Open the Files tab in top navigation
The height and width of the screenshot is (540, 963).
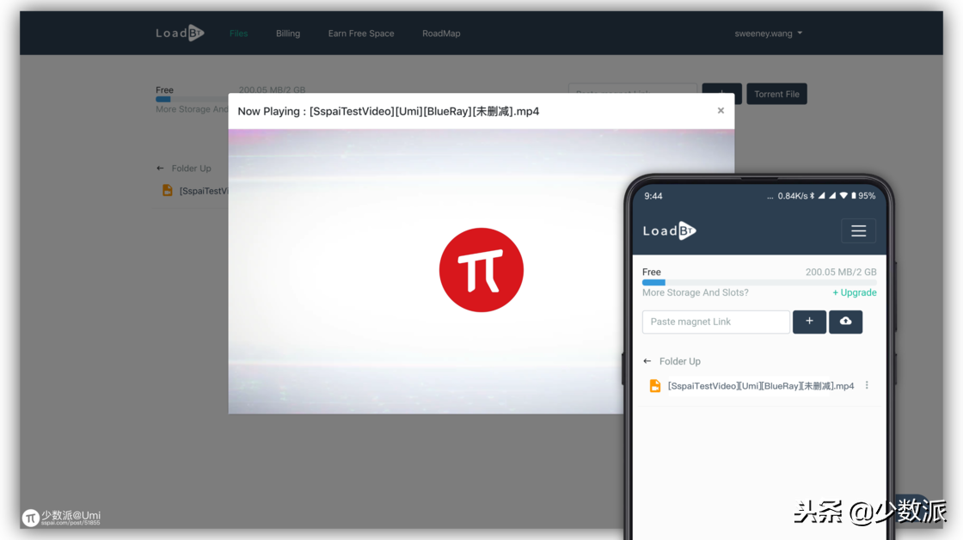(238, 34)
